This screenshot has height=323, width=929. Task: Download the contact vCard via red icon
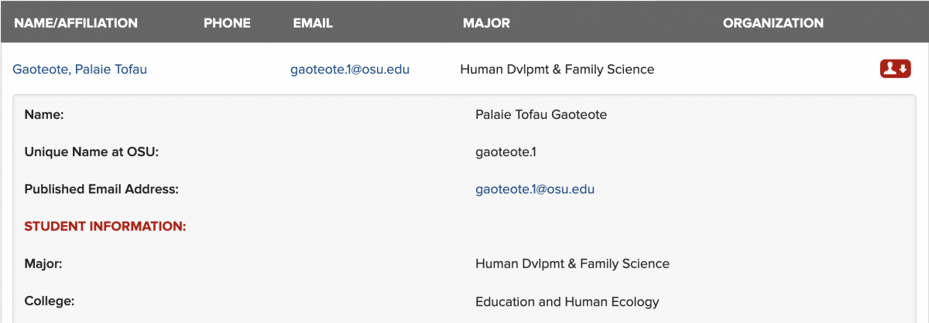click(x=896, y=69)
